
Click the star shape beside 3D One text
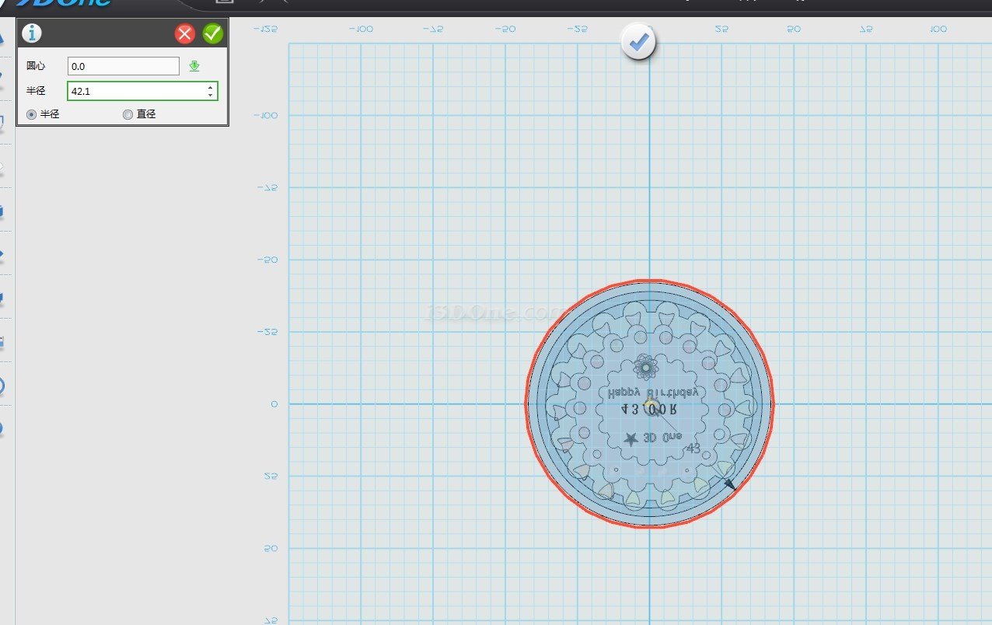click(631, 439)
